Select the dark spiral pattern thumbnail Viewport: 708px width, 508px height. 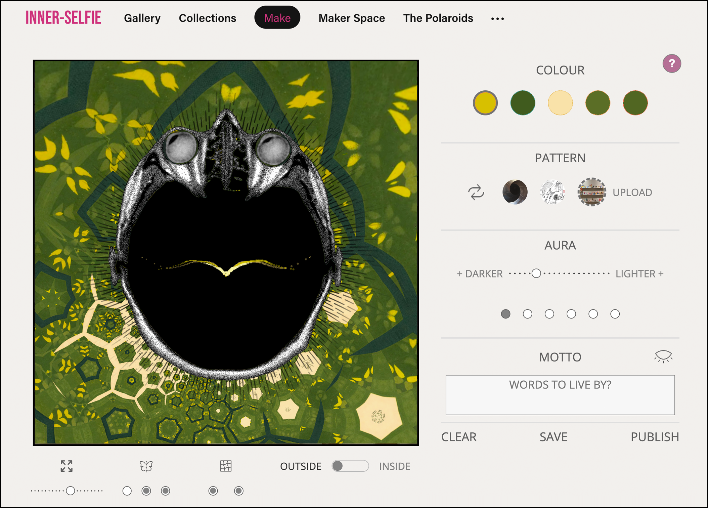(x=515, y=192)
